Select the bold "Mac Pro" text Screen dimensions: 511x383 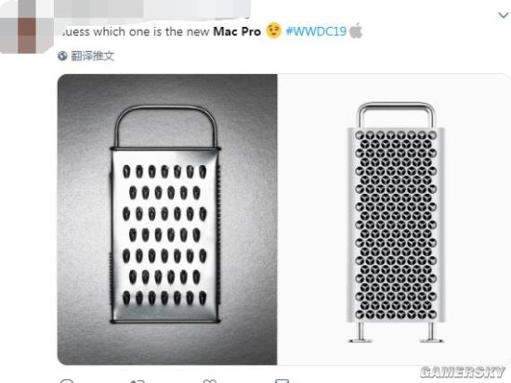pyautogui.click(x=237, y=32)
